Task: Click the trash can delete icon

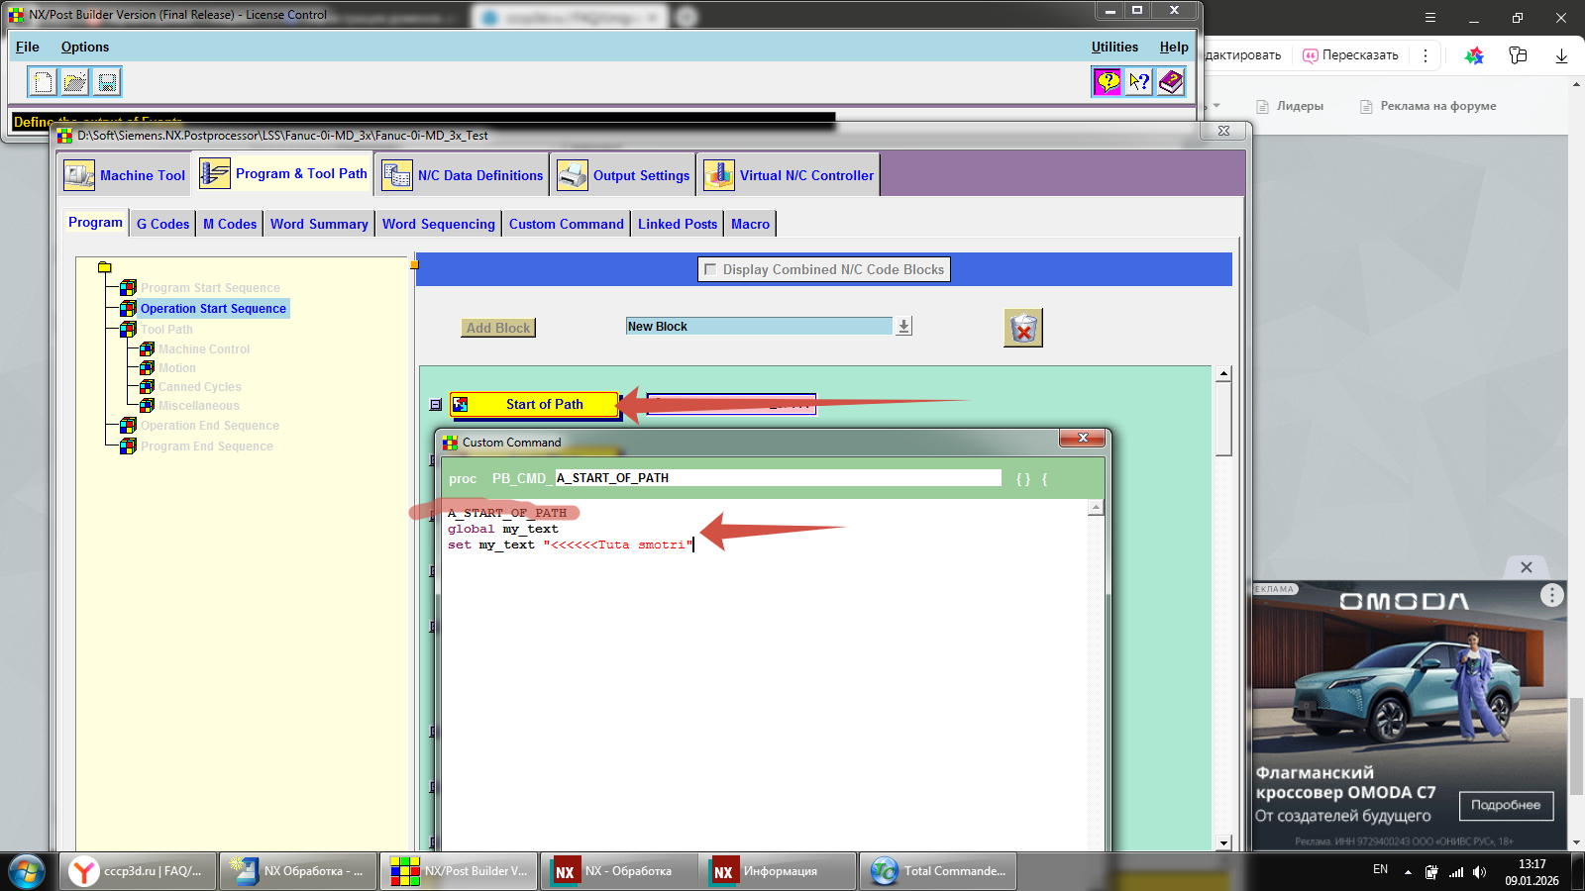Action: pyautogui.click(x=1023, y=328)
